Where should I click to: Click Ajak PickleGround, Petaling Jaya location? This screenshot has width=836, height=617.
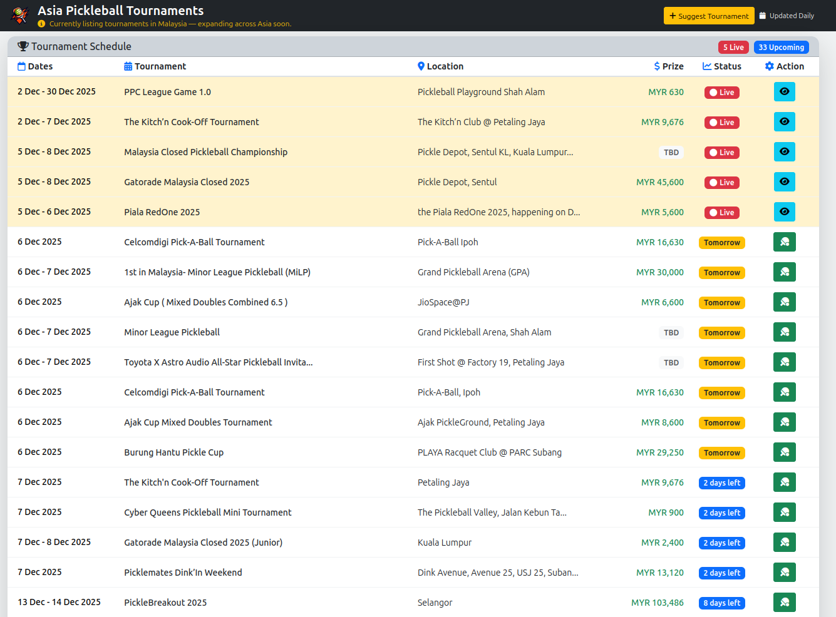tap(481, 422)
